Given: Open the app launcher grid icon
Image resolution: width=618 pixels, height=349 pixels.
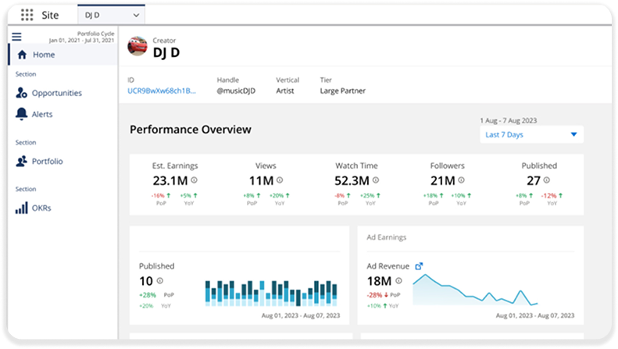Looking at the screenshot, I should click(x=27, y=15).
